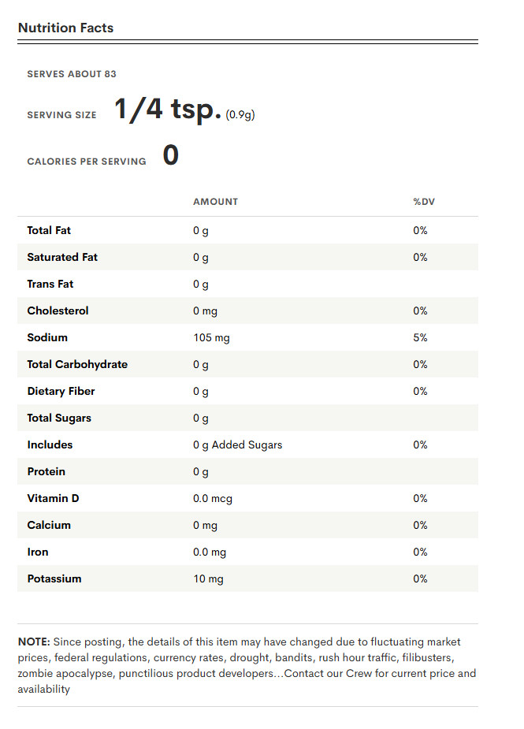The height and width of the screenshot is (729, 524).
Task: Select the Serves About 83 text
Action: tap(72, 74)
